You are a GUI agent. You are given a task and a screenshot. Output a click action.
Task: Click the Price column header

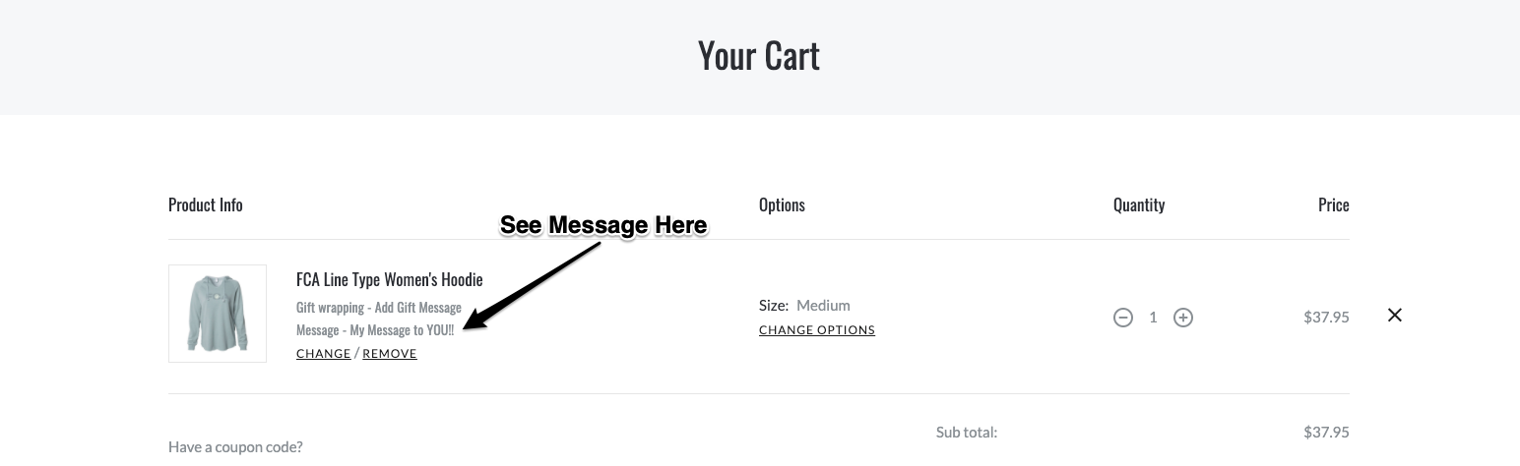pyautogui.click(x=1333, y=204)
